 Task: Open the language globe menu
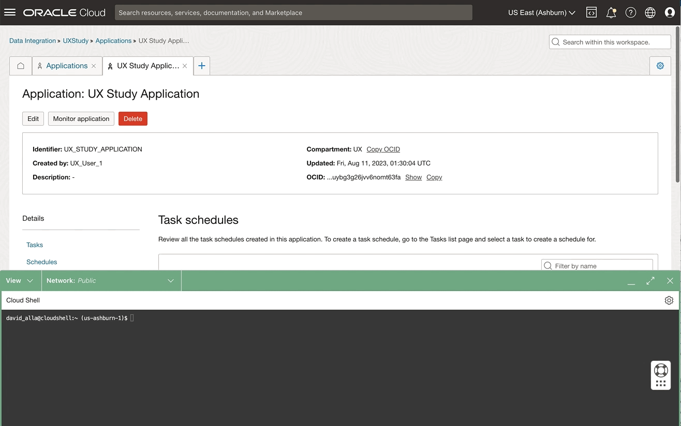click(650, 12)
